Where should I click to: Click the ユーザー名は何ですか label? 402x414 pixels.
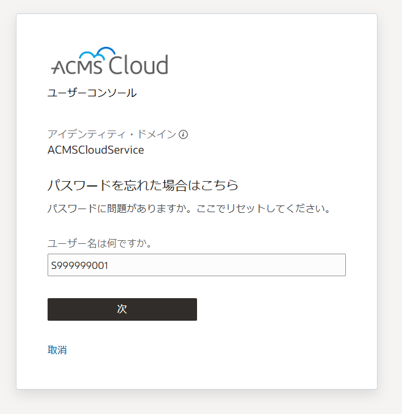click(x=99, y=243)
